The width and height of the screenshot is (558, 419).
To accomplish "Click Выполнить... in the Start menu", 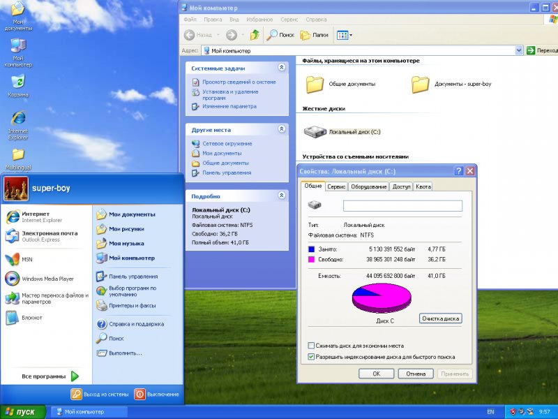I will 119,353.
